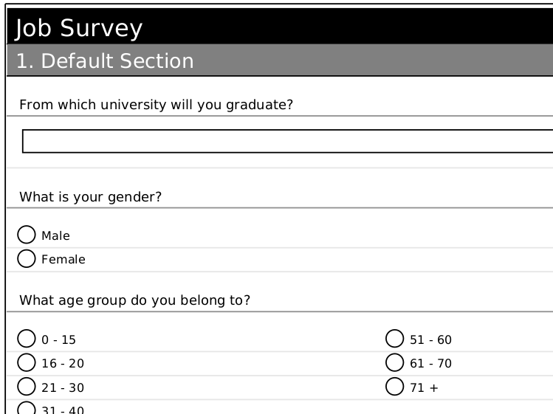Mark the 61 - 70 age radio button
The image size is (553, 414).
click(395, 362)
